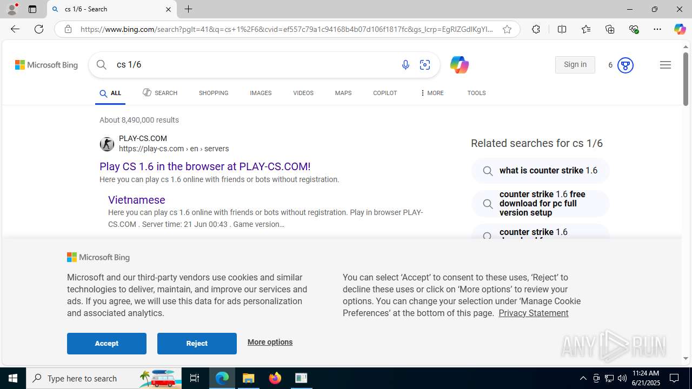Accept Bing cookies

[x=107, y=344]
